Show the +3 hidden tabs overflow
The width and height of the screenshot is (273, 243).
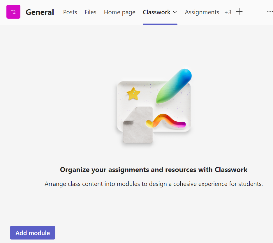(x=228, y=12)
